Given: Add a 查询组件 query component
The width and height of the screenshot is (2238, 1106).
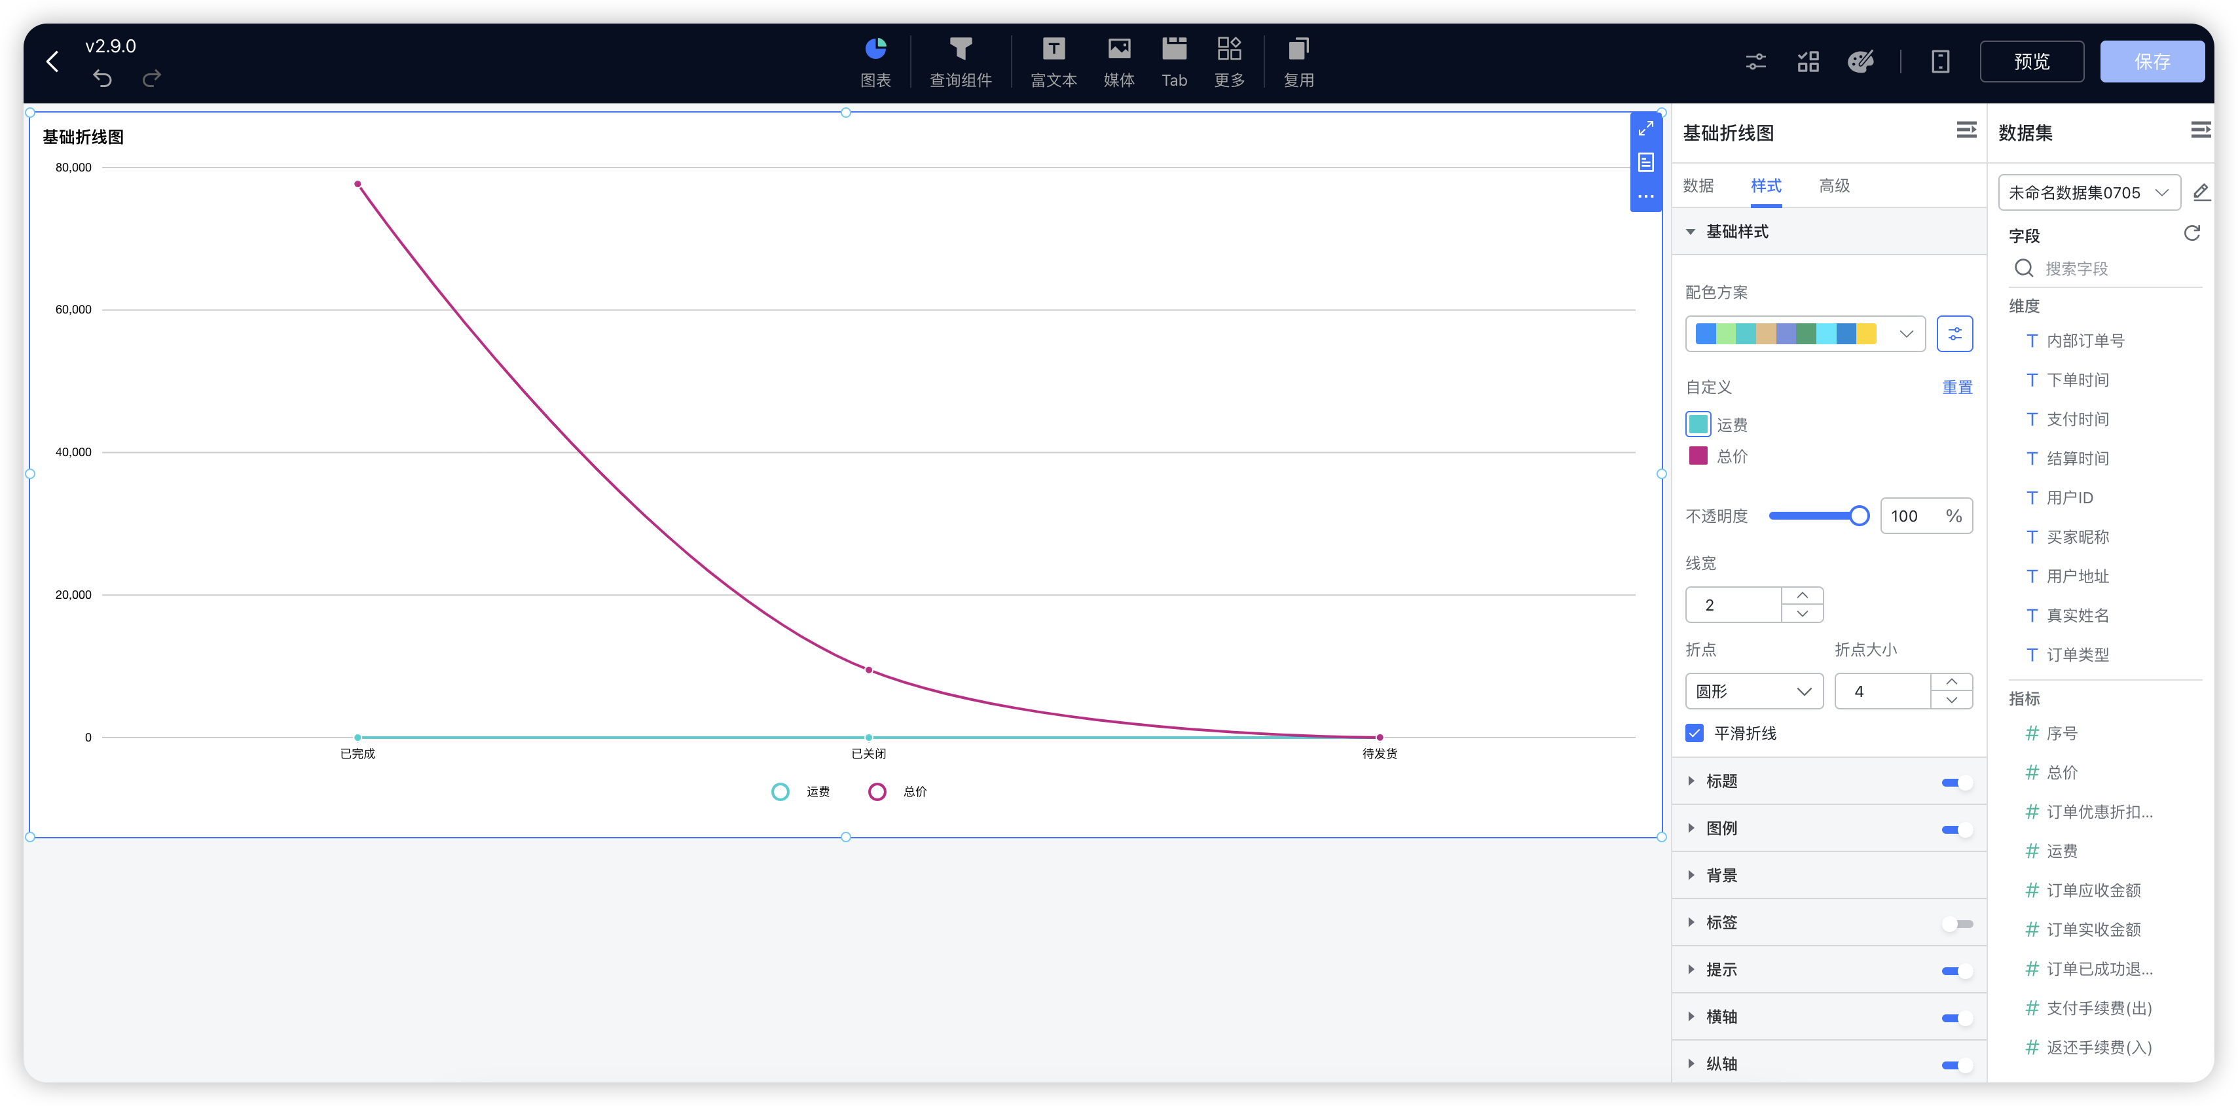Looking at the screenshot, I should point(960,63).
